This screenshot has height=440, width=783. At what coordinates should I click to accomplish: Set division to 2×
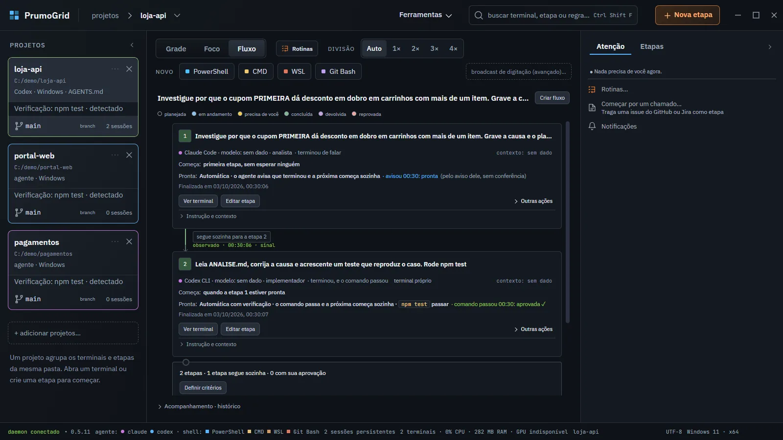point(415,48)
